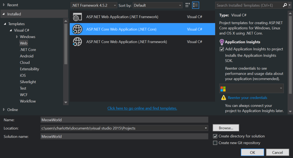The width and height of the screenshot is (293, 158).
Task: Open the online templates search link
Action: [x=142, y=108]
